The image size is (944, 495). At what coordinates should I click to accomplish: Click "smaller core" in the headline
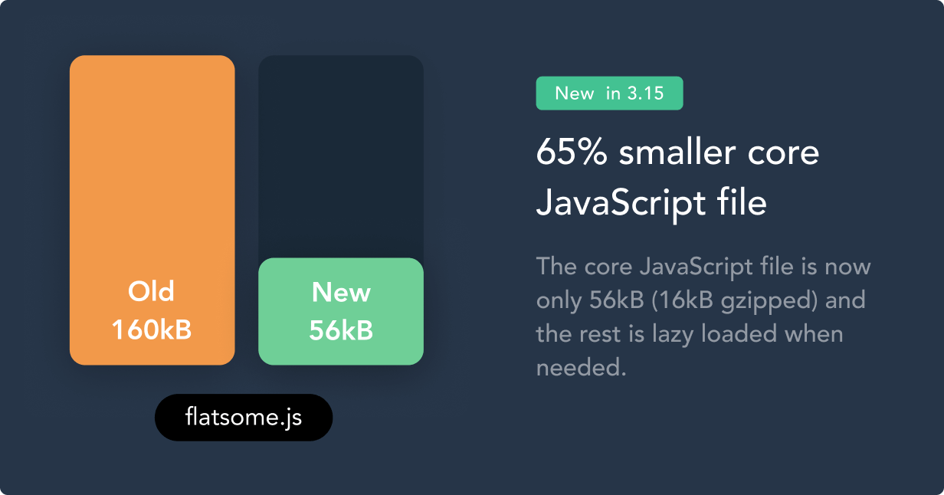(719, 153)
